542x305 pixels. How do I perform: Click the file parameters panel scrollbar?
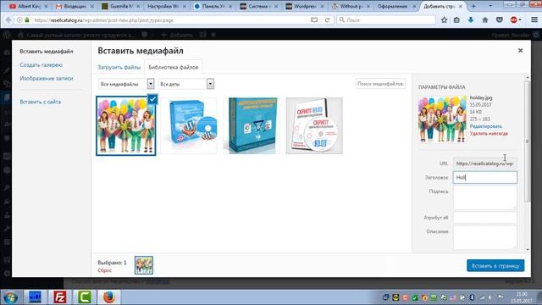coord(527,141)
